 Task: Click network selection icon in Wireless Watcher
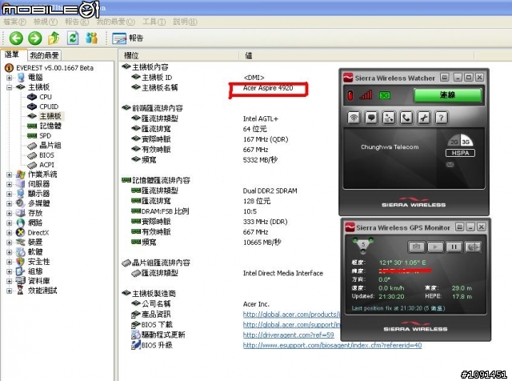coord(389,118)
